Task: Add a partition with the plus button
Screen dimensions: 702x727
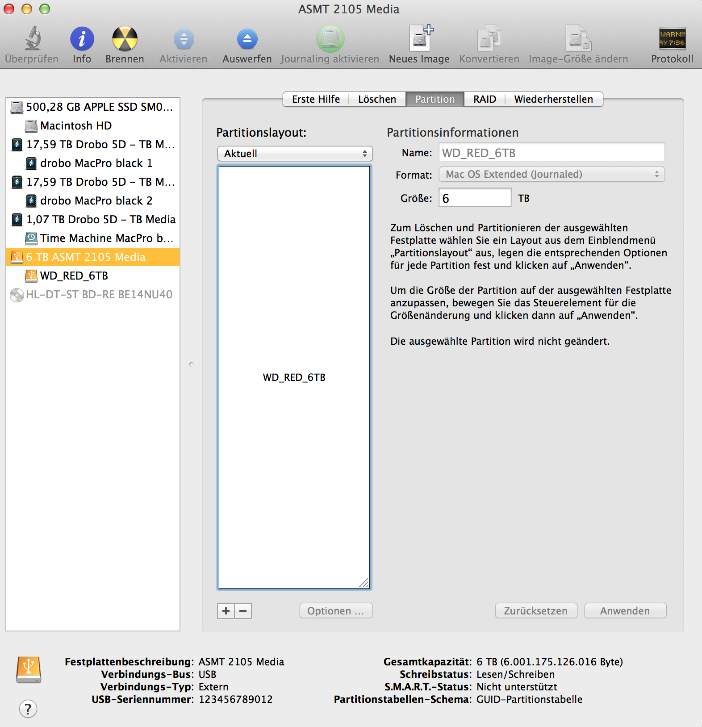Action: tap(226, 611)
